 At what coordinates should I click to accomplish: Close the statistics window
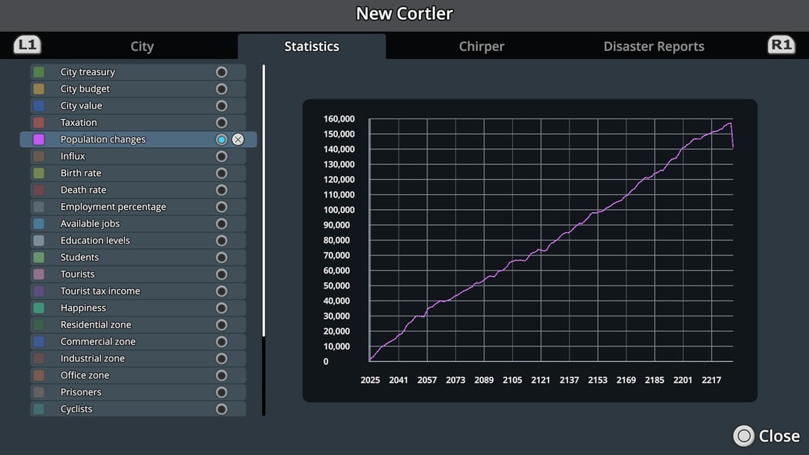(x=767, y=436)
